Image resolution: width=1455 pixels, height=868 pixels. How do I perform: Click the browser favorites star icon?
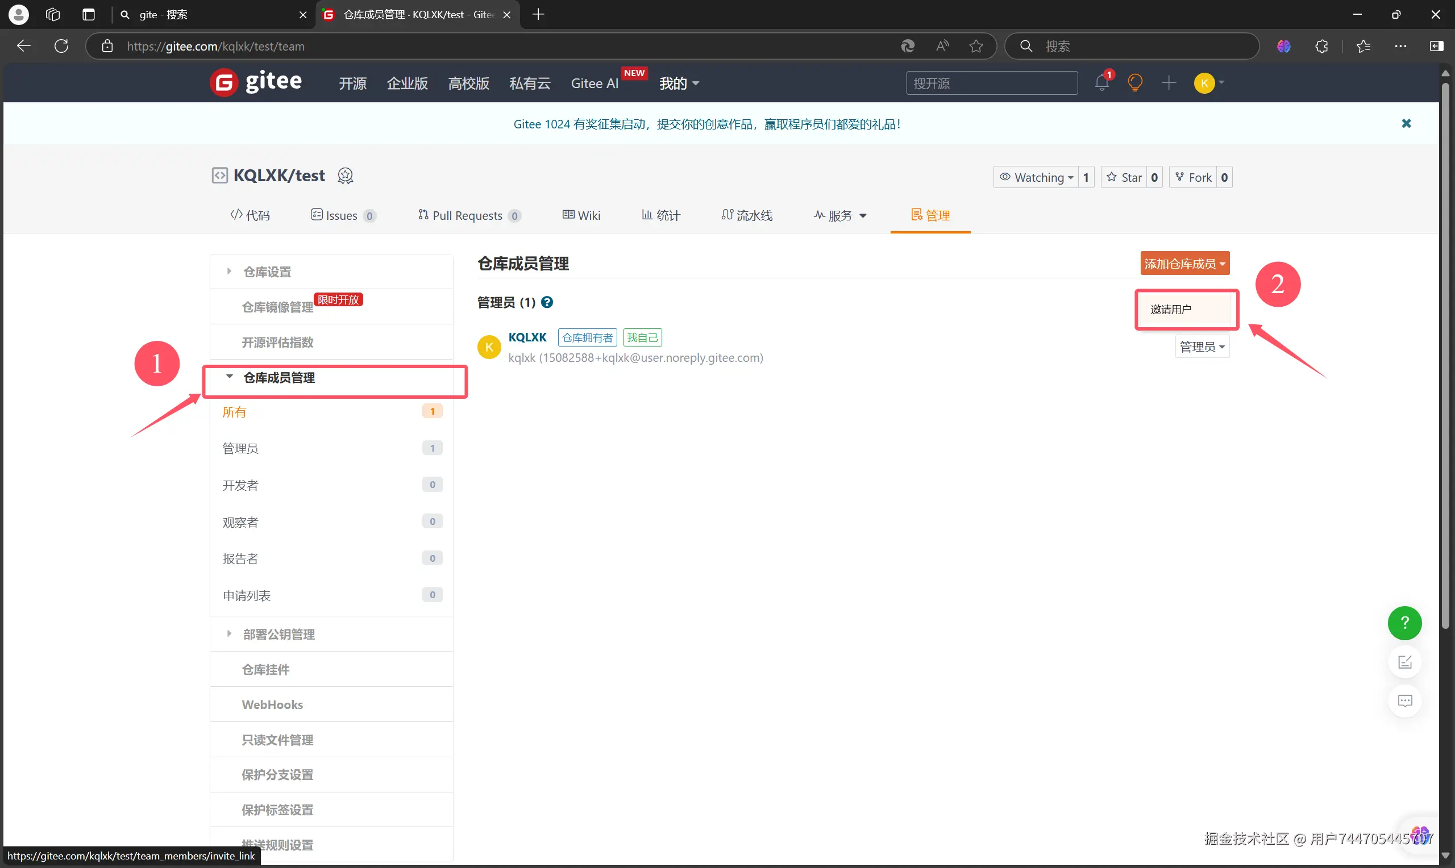(x=976, y=46)
